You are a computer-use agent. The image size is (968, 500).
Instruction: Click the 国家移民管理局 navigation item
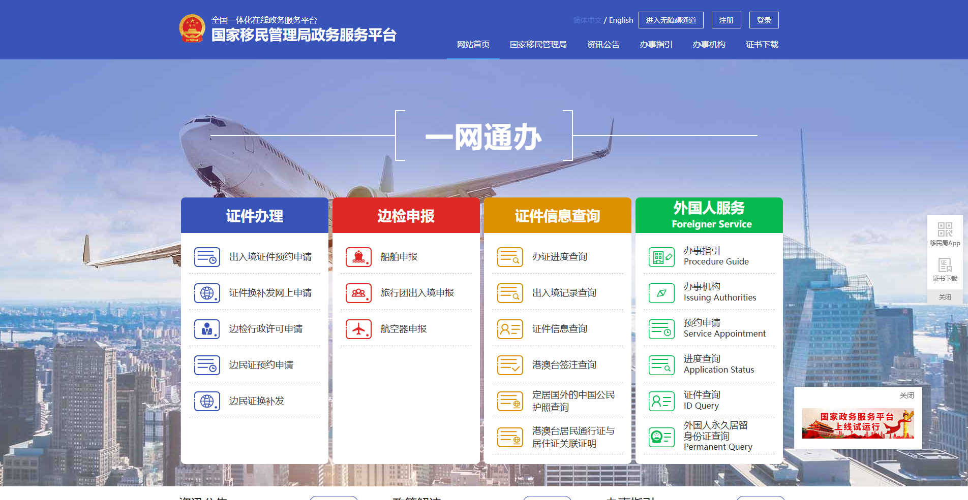tap(538, 45)
